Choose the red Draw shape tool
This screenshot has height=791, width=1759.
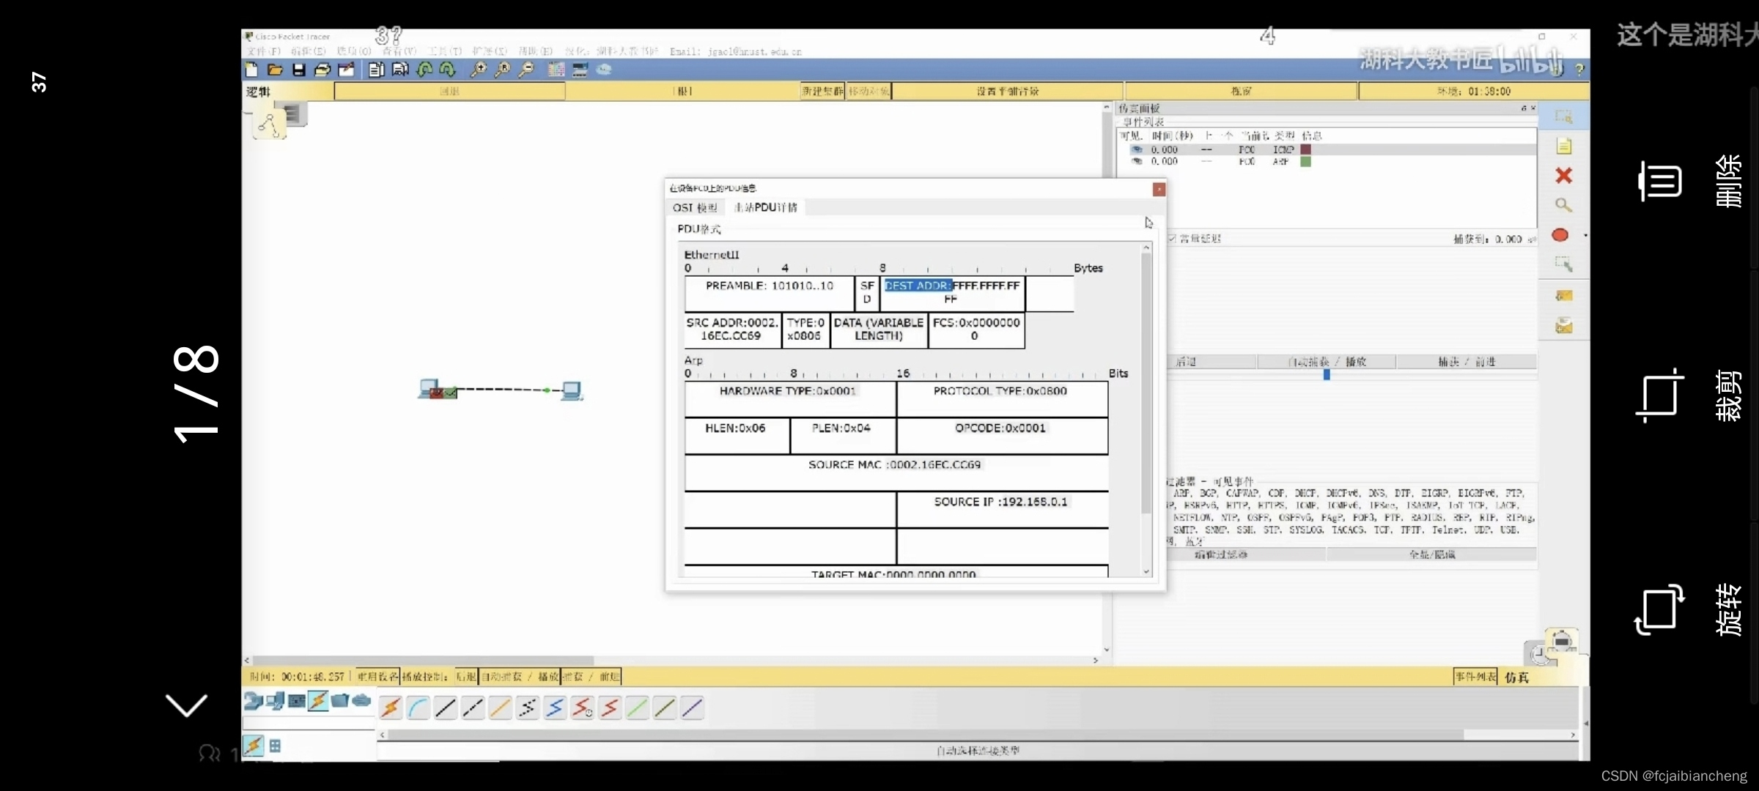point(1560,235)
